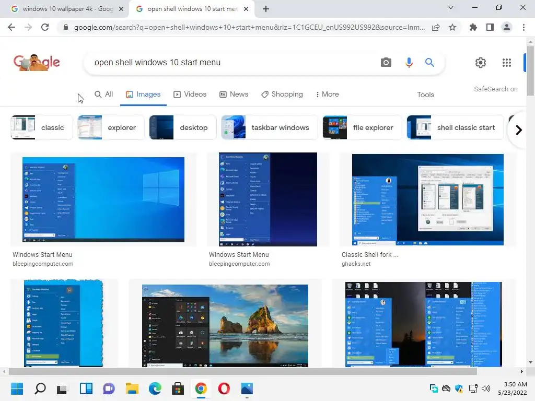Open Chrome profile avatar

coord(507,27)
